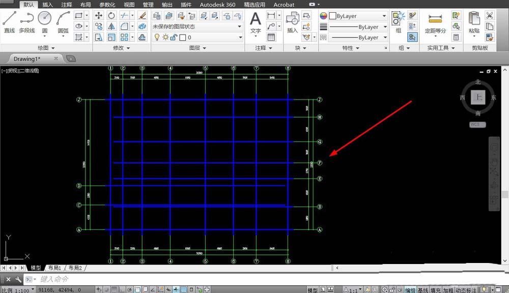This screenshot has height=293, width=509.
Task: Click the 上 face of ViewCube
Action: (x=478, y=97)
